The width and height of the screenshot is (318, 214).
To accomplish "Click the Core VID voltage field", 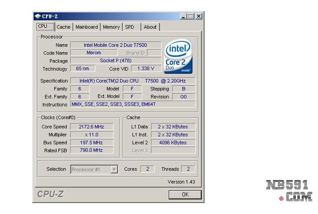I will coord(146,68).
